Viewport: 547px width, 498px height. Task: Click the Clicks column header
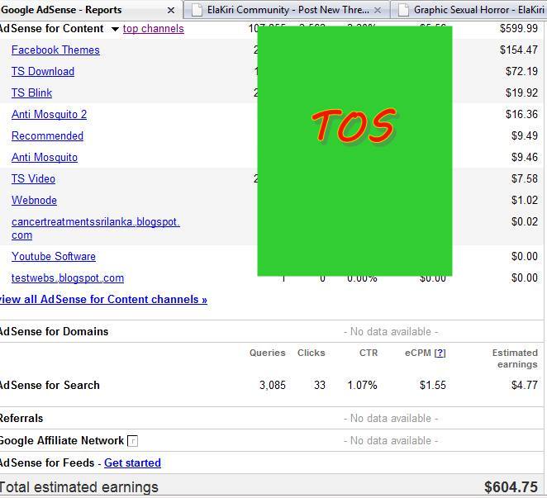tap(312, 353)
